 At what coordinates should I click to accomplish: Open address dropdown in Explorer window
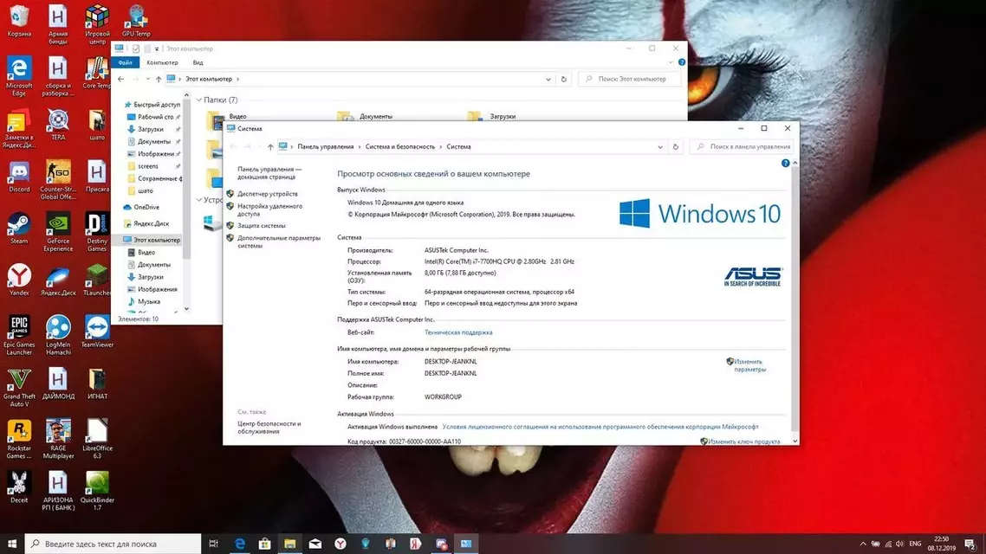click(548, 79)
